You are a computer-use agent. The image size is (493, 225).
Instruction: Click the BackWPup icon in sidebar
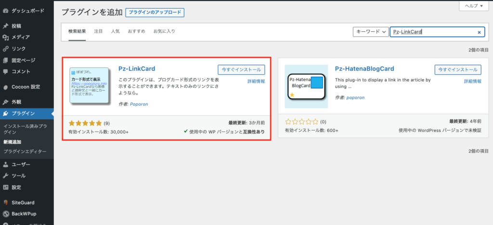point(5,214)
